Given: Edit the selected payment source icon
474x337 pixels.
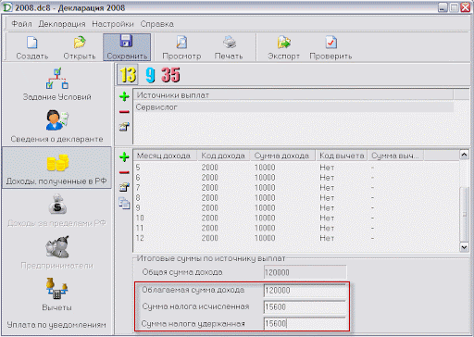Looking at the screenshot, I should point(124,127).
